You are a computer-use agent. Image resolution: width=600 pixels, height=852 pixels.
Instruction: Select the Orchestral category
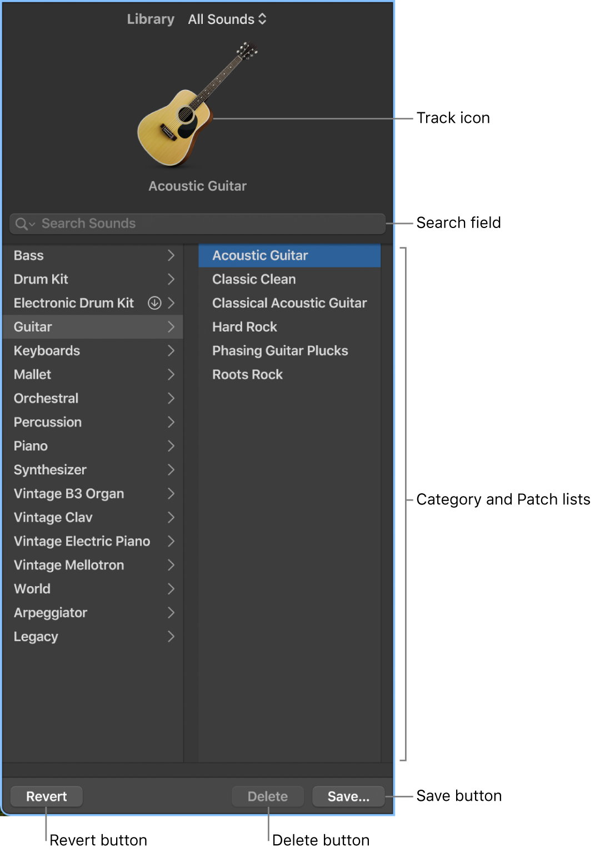46,399
